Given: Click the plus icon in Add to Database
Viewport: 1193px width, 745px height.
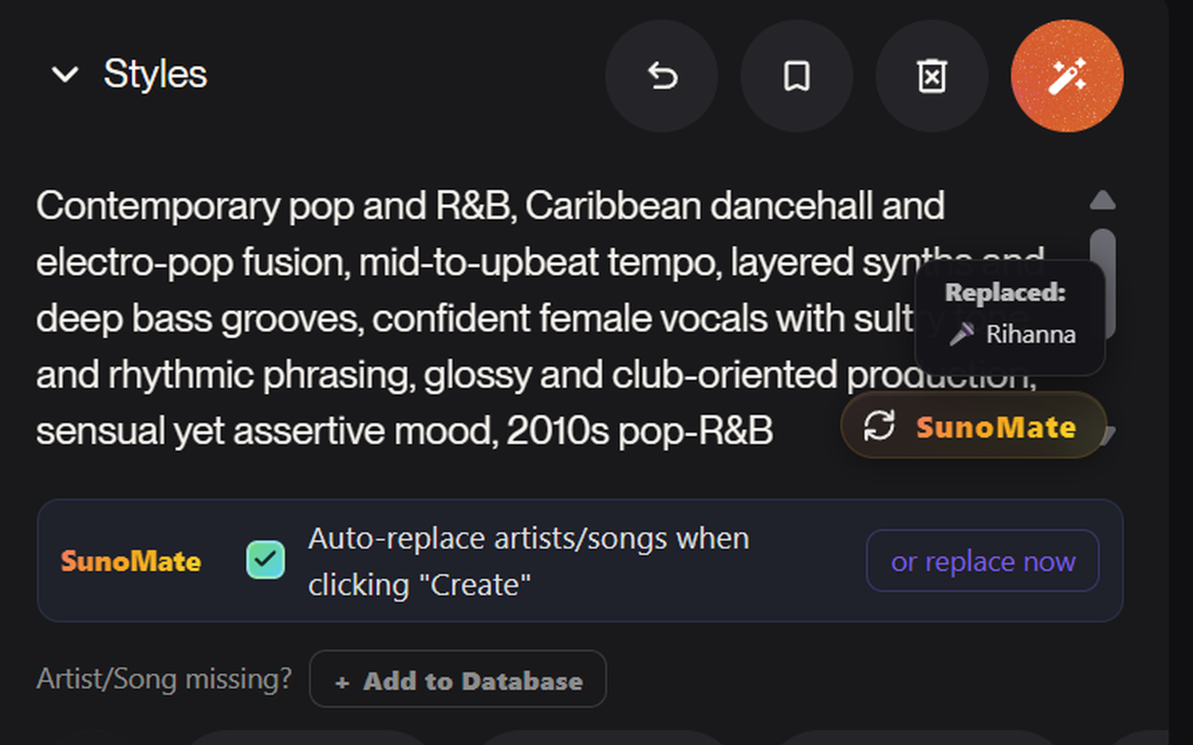Looking at the screenshot, I should click(342, 683).
